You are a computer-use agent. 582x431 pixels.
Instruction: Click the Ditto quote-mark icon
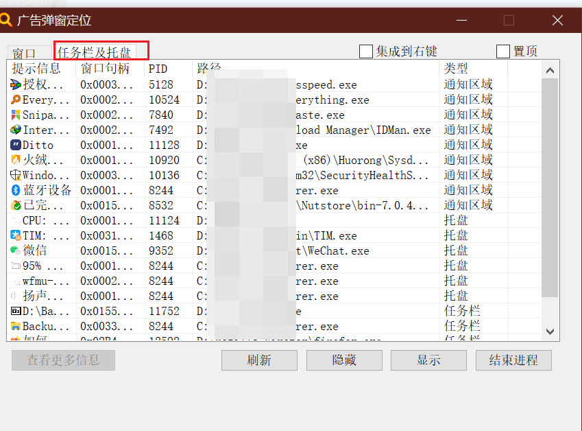[x=16, y=145]
